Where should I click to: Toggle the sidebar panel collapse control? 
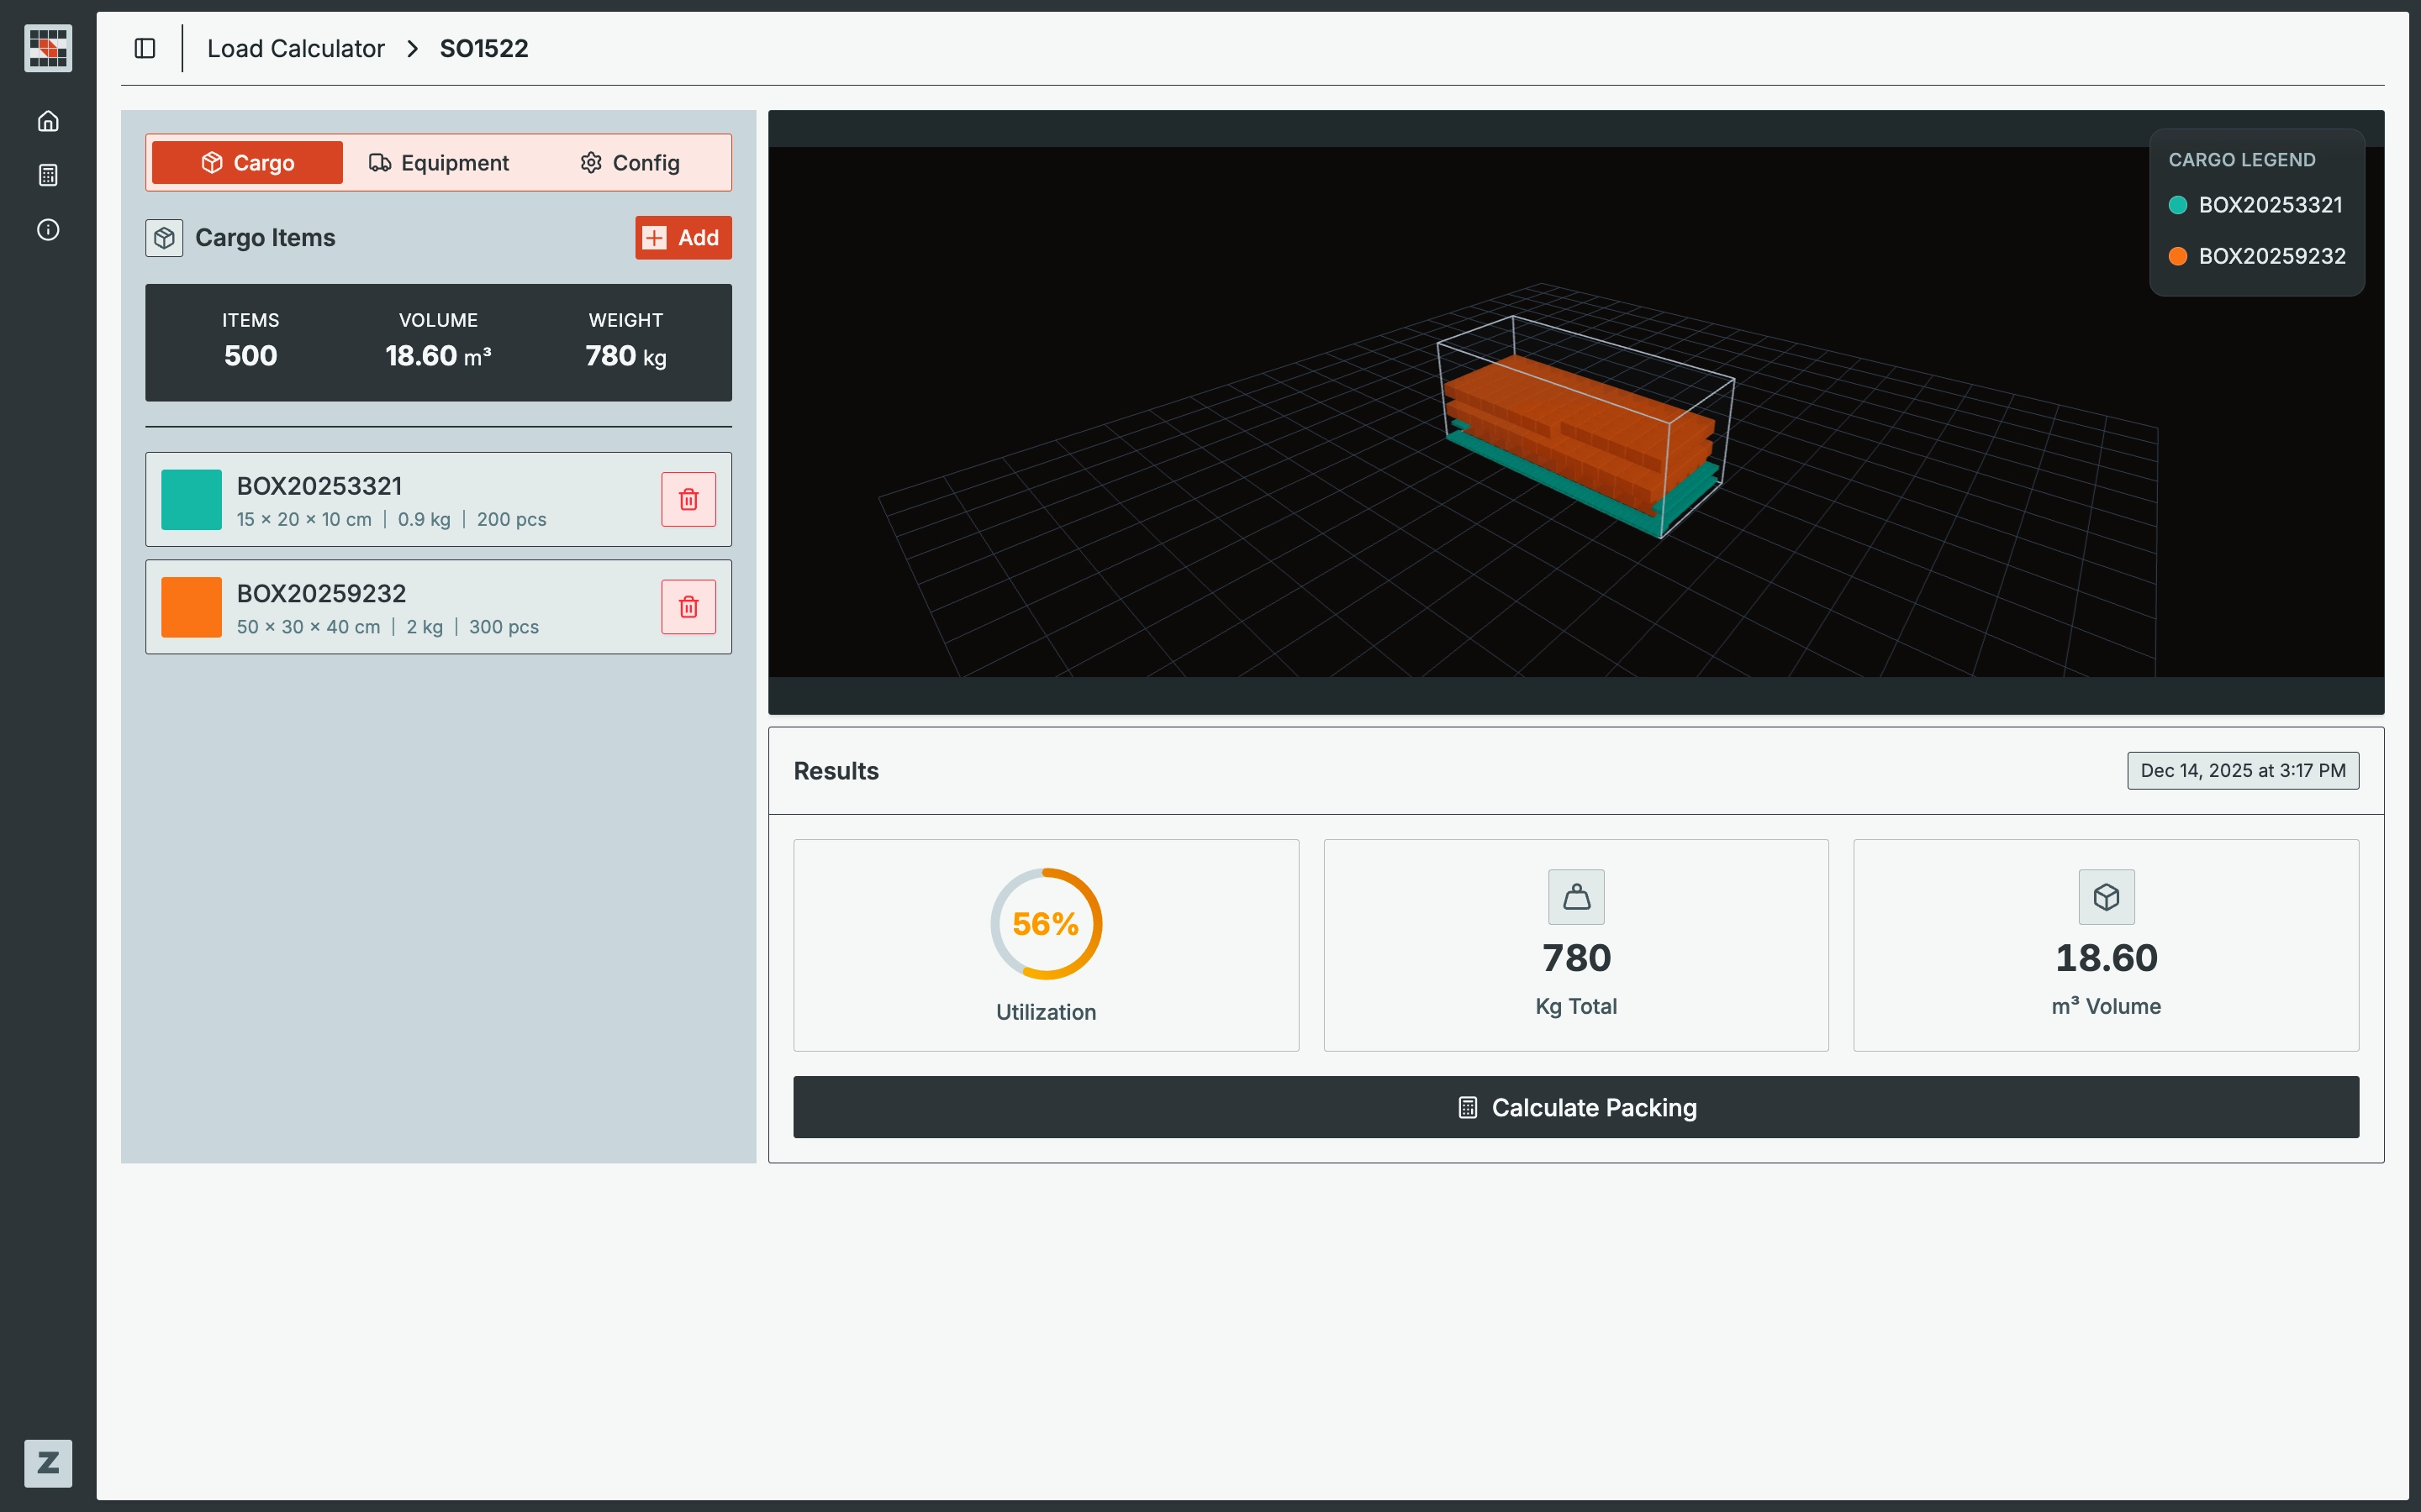pyautogui.click(x=145, y=47)
